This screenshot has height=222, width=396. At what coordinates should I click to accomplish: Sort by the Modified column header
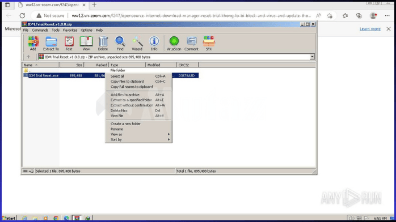click(x=161, y=65)
